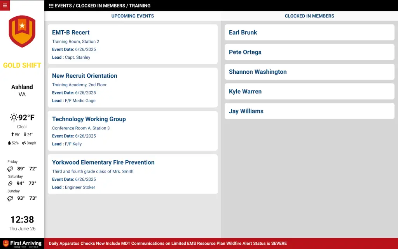Click the First Arriving logo
Viewport: 398px width, 249px height.
22,244
